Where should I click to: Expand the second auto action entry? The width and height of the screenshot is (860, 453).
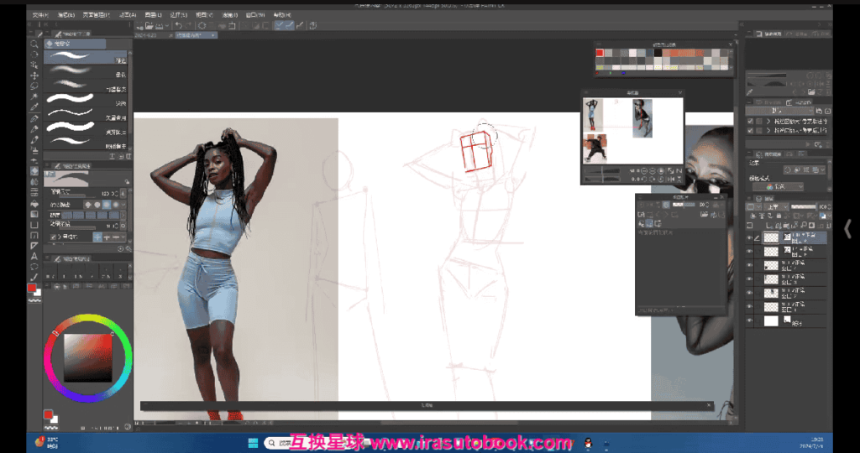[769, 131]
